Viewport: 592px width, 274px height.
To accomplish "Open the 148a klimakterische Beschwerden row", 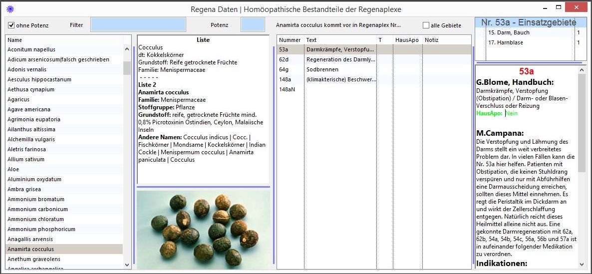I will tap(339, 79).
